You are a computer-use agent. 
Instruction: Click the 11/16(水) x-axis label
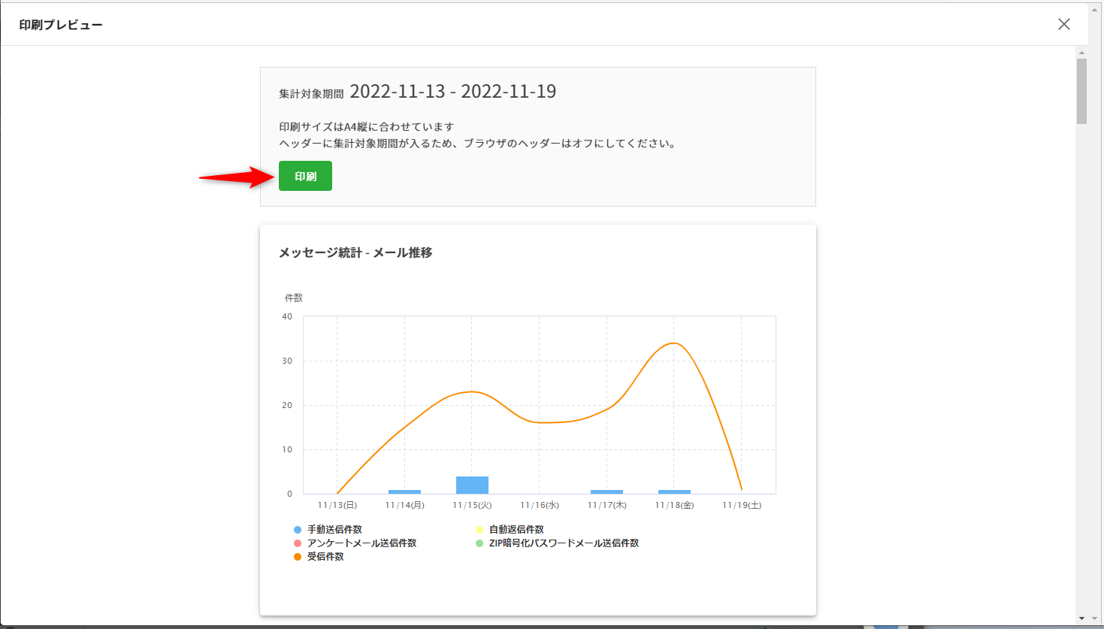(540, 505)
